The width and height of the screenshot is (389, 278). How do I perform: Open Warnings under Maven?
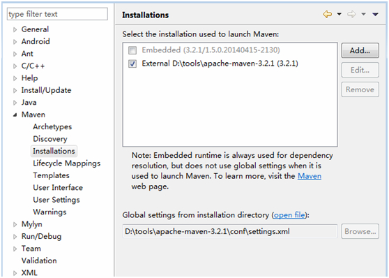coord(49,212)
